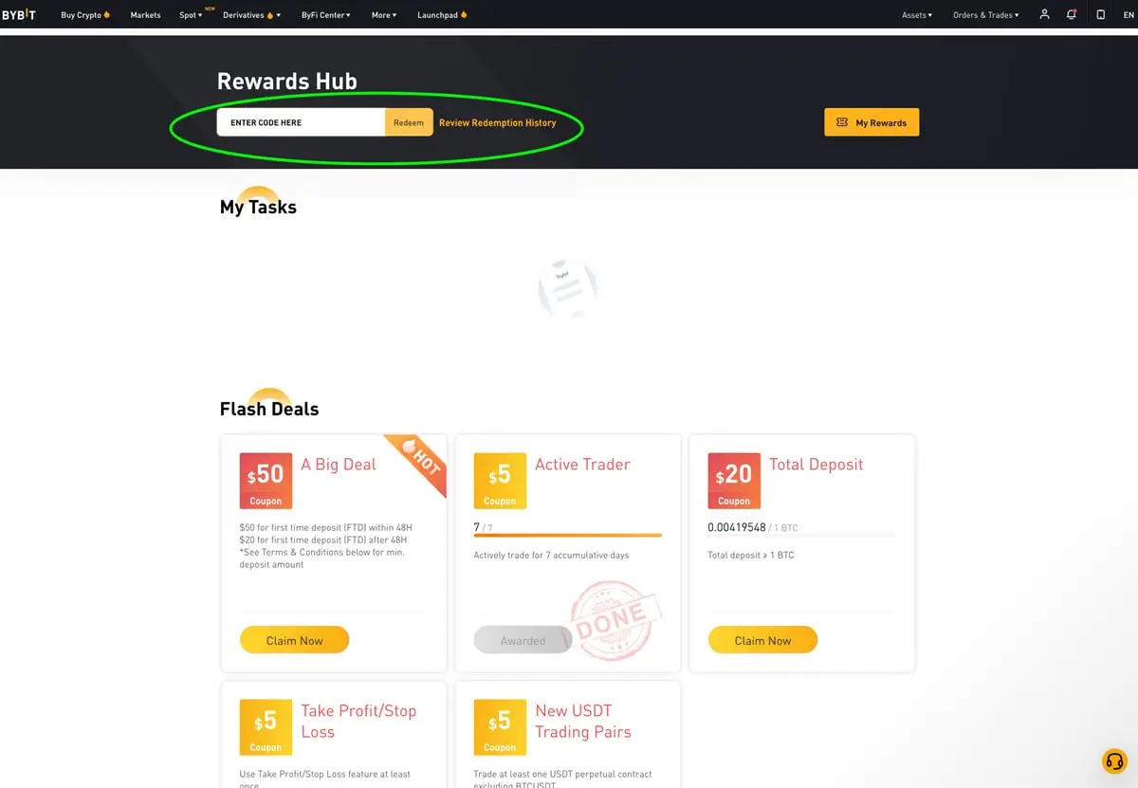Click the $20 Total Deposit coupon badge
1138x788 pixels.
(x=734, y=481)
